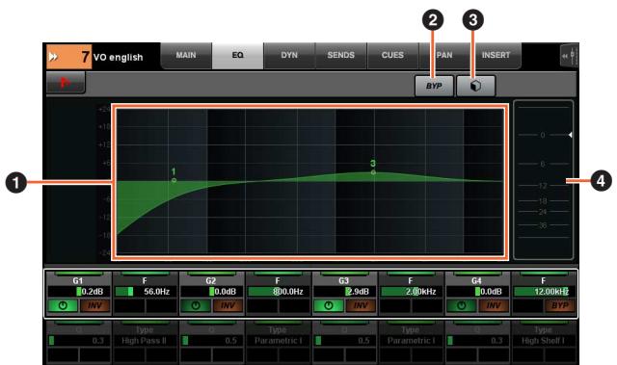Image resolution: width=617 pixels, height=365 pixels.
Task: Click the Q 0.3 slider beside High Shelf I
Action: (x=477, y=341)
